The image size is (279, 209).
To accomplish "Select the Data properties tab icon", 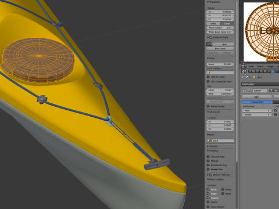I will click(277, 71).
